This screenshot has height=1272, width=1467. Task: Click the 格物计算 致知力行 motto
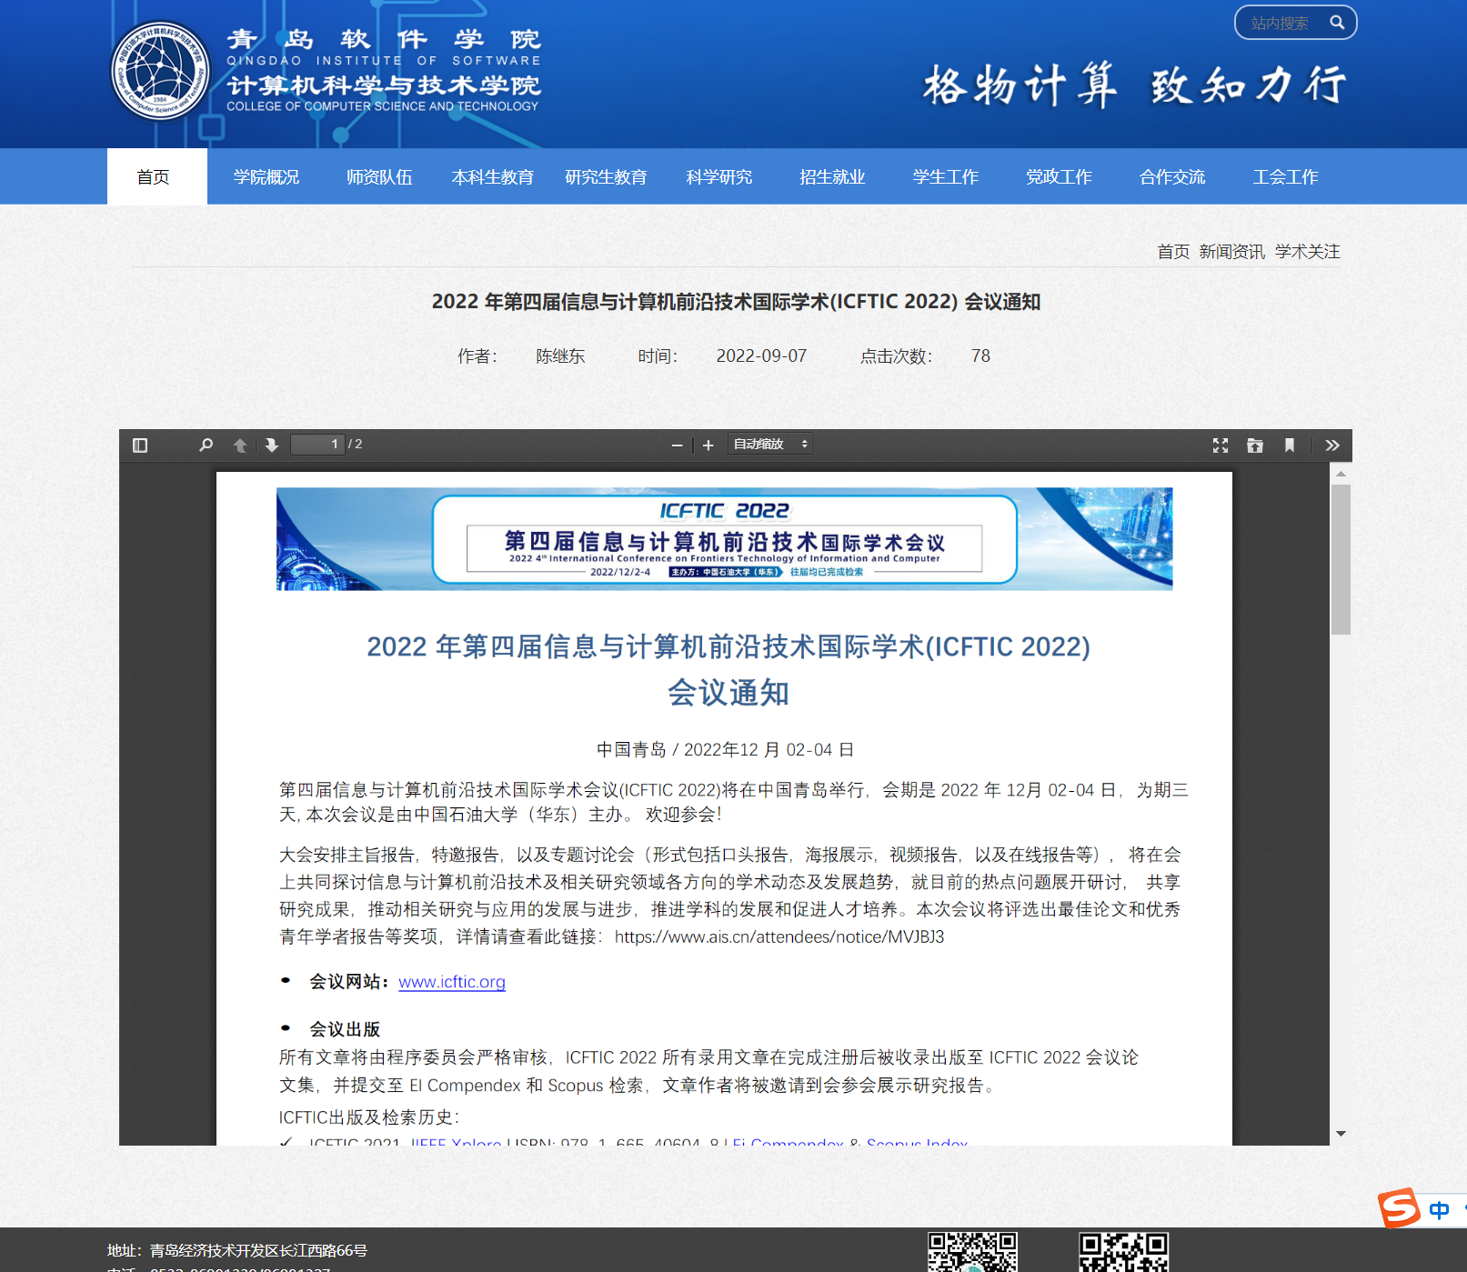tap(1134, 85)
